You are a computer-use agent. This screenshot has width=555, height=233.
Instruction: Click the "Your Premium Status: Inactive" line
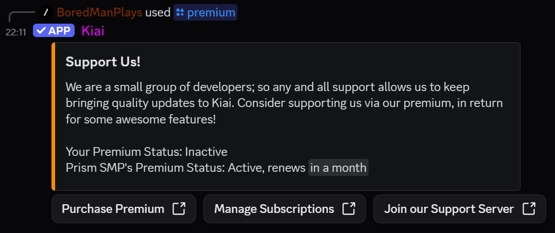[x=147, y=152]
